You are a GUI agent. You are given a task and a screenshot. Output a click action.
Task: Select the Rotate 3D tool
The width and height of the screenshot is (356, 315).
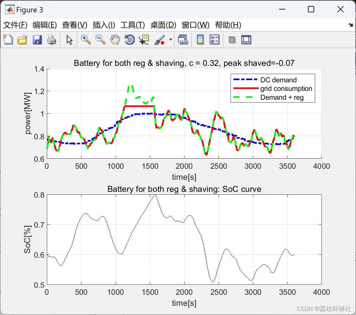click(x=130, y=40)
